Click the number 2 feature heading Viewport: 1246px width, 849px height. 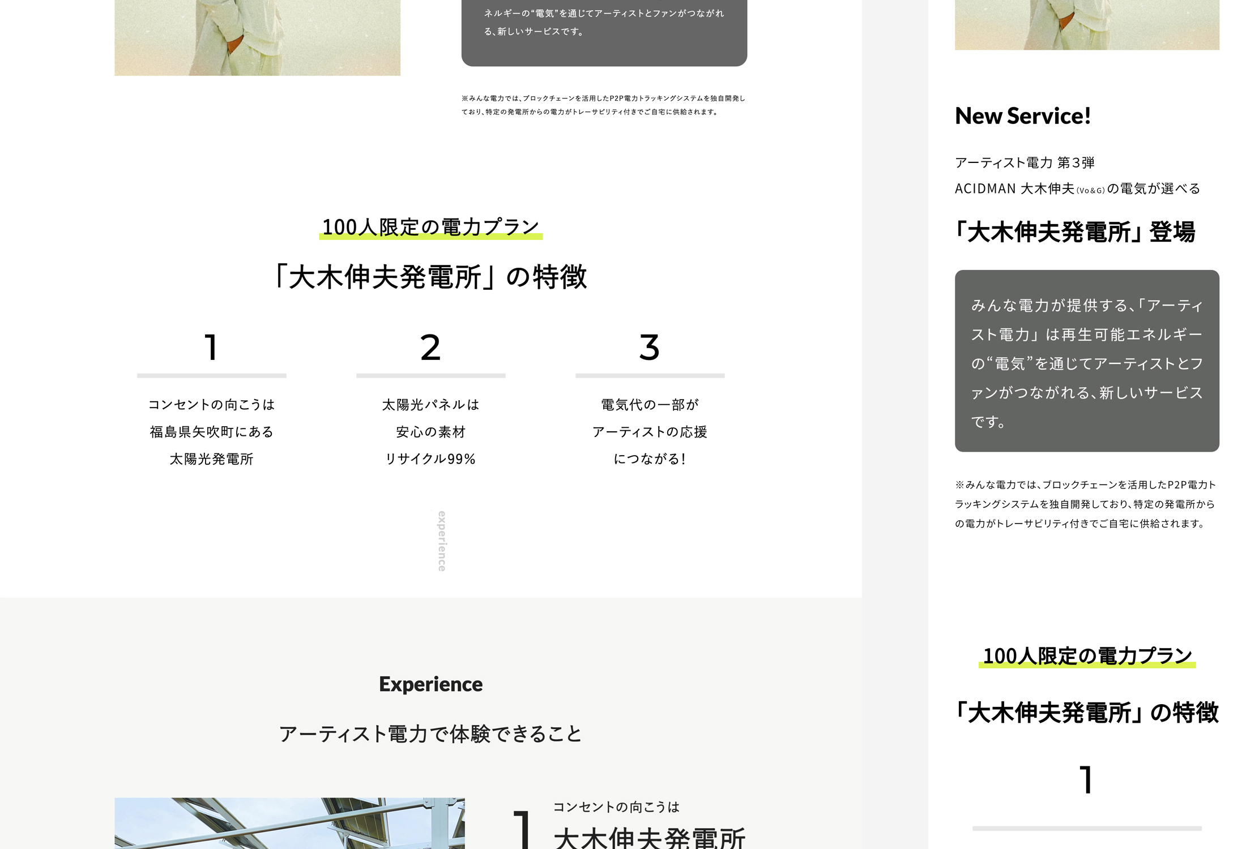click(430, 347)
